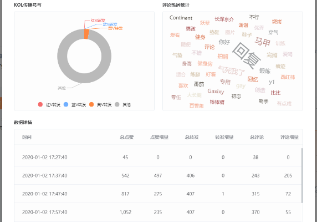Sort by the 点赞增量 column header
This screenshot has width=317, height=222.
click(159, 137)
